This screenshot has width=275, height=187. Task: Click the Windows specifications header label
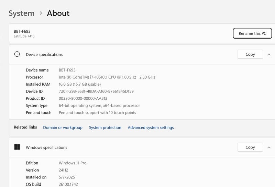46,147
